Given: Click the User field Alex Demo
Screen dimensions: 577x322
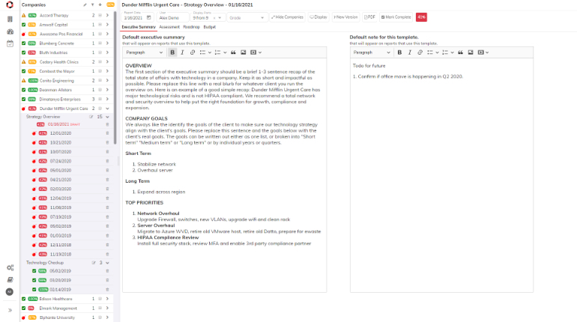Looking at the screenshot, I should pyautogui.click(x=172, y=17).
